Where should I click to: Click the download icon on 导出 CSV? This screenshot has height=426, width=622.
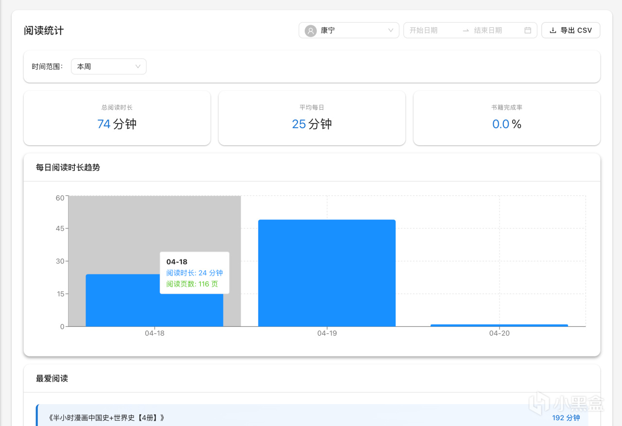[553, 30]
